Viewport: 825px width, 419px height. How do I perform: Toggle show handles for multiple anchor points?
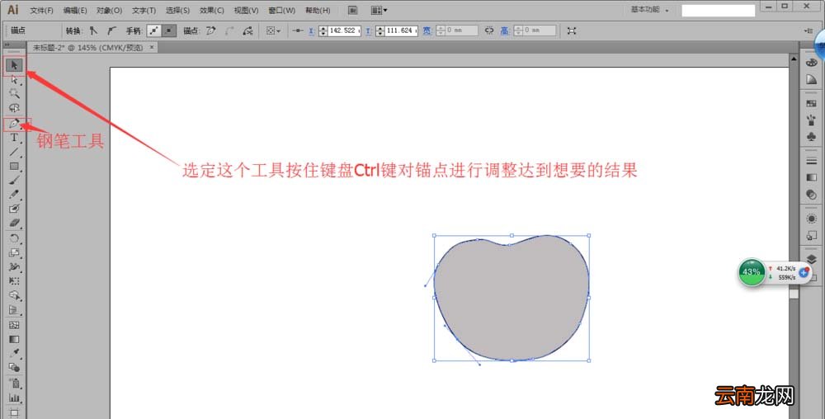(x=153, y=31)
